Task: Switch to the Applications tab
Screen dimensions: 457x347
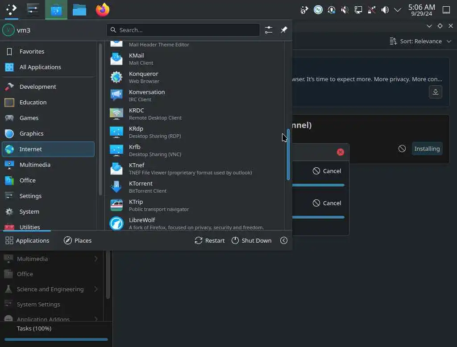Action: [x=27, y=240]
